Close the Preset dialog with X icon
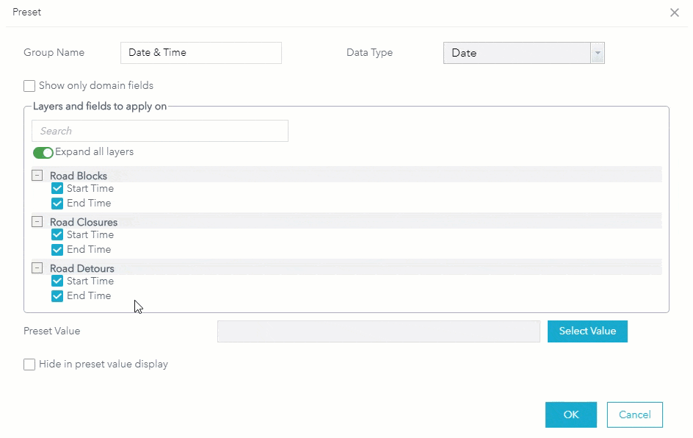This screenshot has height=438, width=693. pyautogui.click(x=675, y=13)
